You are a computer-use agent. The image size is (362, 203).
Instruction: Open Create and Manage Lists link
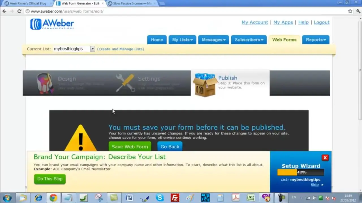(x=120, y=49)
